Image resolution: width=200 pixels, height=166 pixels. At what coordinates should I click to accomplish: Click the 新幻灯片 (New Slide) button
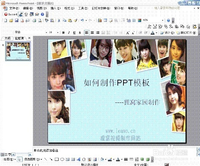(x=186, y=33)
